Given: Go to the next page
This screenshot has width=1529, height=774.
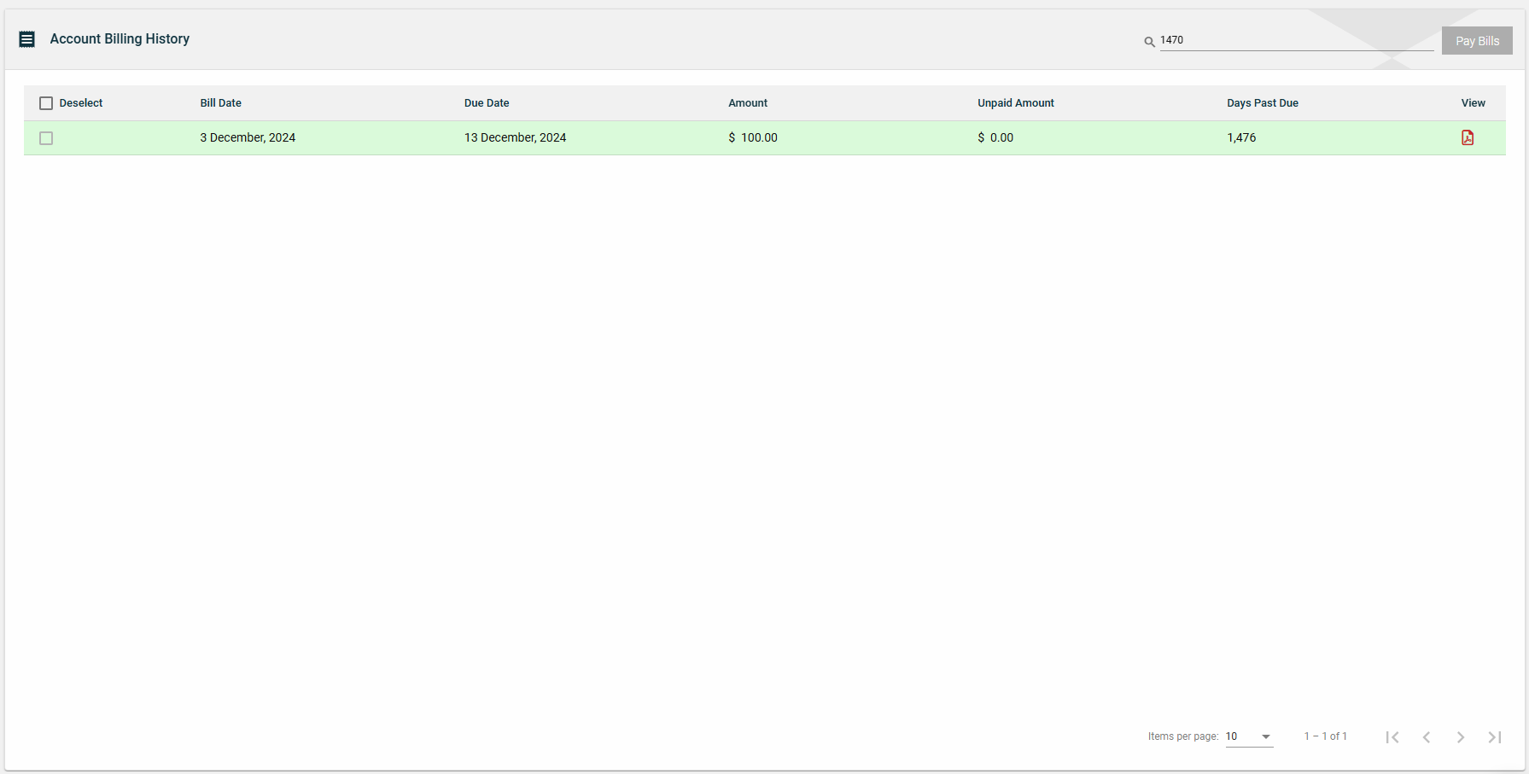Looking at the screenshot, I should 1461,736.
